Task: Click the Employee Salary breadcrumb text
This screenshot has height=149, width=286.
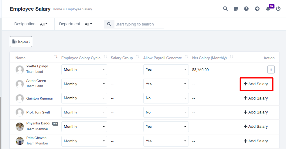Action: 79,9
